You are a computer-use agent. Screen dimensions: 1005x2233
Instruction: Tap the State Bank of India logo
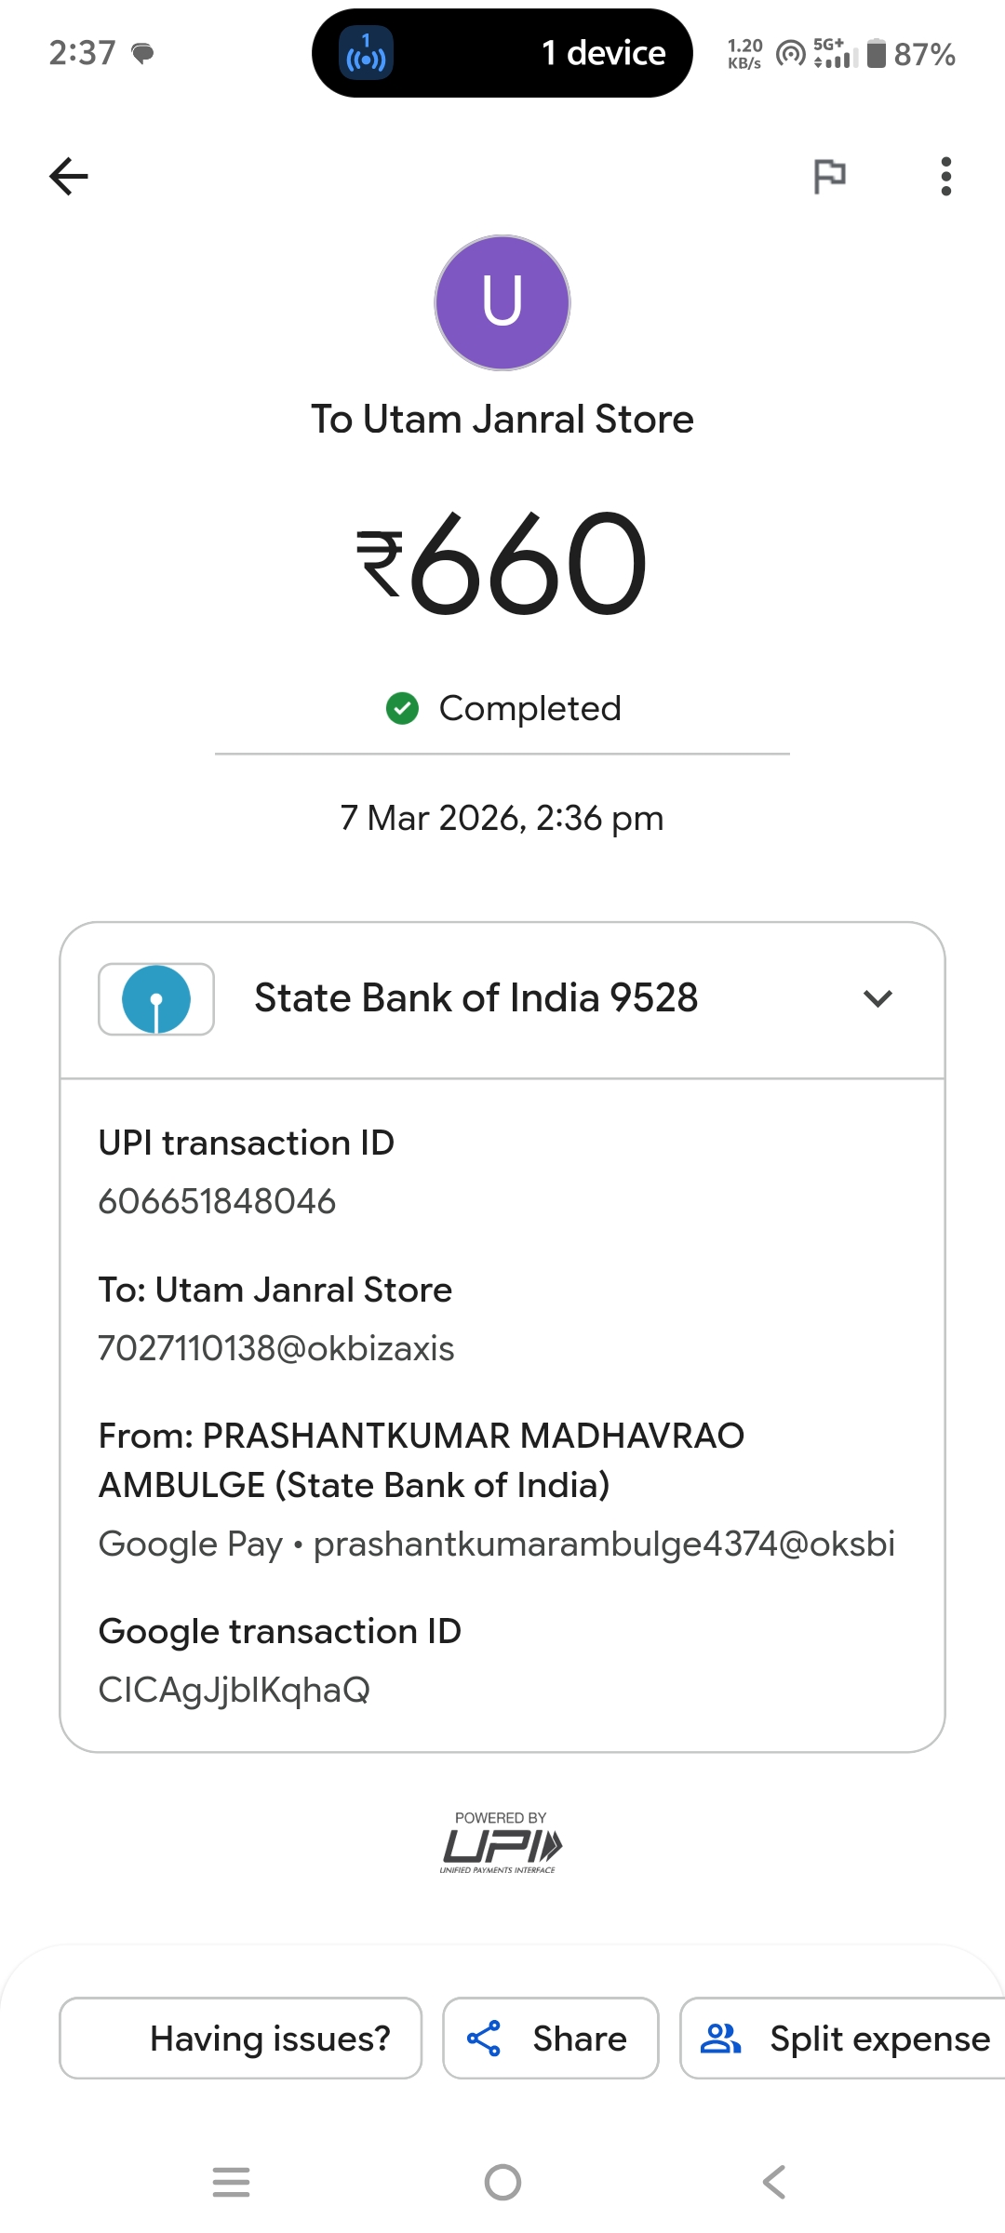(x=156, y=999)
